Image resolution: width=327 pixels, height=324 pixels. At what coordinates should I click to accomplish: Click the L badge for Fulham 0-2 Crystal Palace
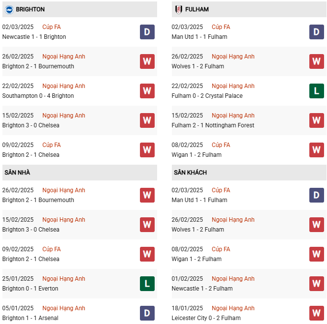317,91
